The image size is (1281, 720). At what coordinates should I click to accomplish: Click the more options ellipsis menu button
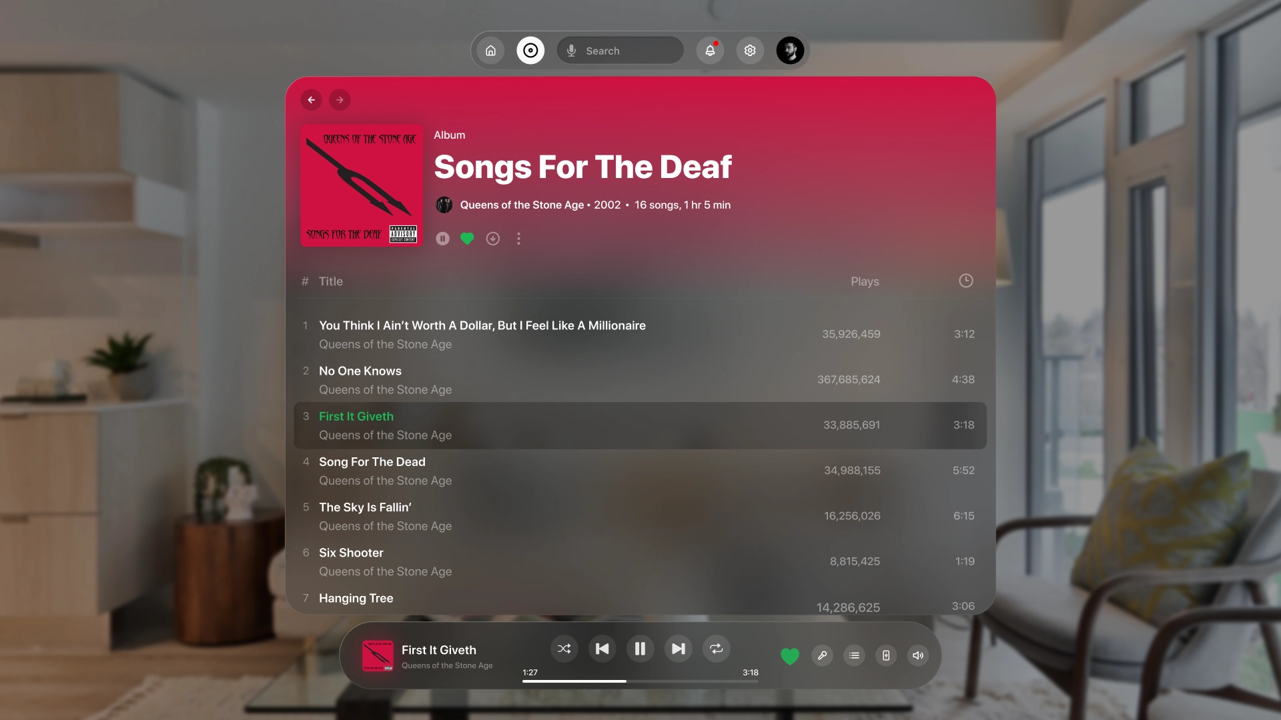point(518,238)
